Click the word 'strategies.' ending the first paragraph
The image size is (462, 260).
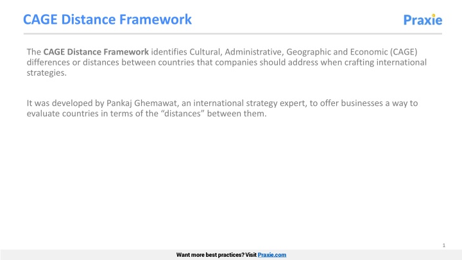tap(47, 73)
